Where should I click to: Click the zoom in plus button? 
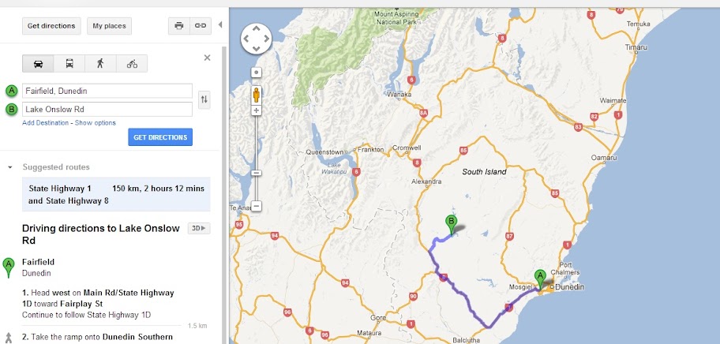click(x=256, y=111)
